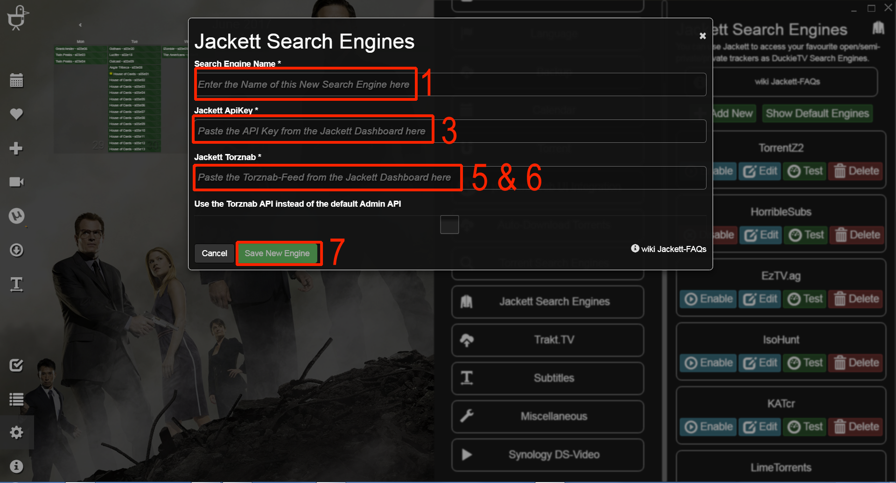This screenshot has height=483, width=896.
Task: Open the about info sidebar icon
Action: [x=16, y=466]
